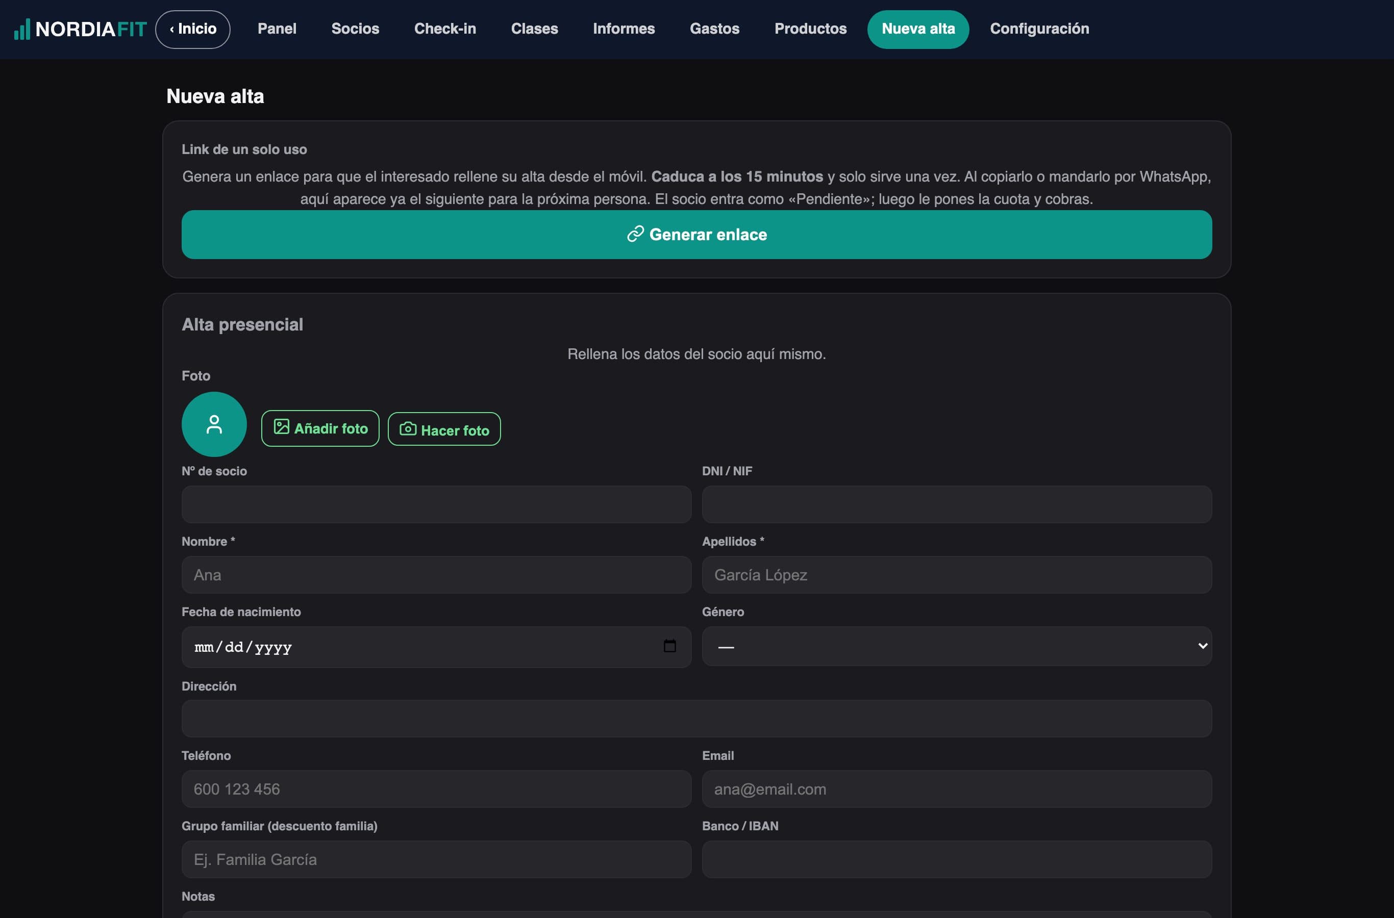This screenshot has width=1394, height=918.
Task: Click the Apellidos input field
Action: coord(957,575)
